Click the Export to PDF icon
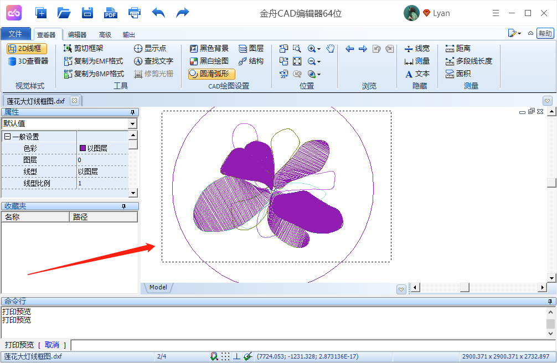The height and width of the screenshot is (363, 557). (x=111, y=13)
